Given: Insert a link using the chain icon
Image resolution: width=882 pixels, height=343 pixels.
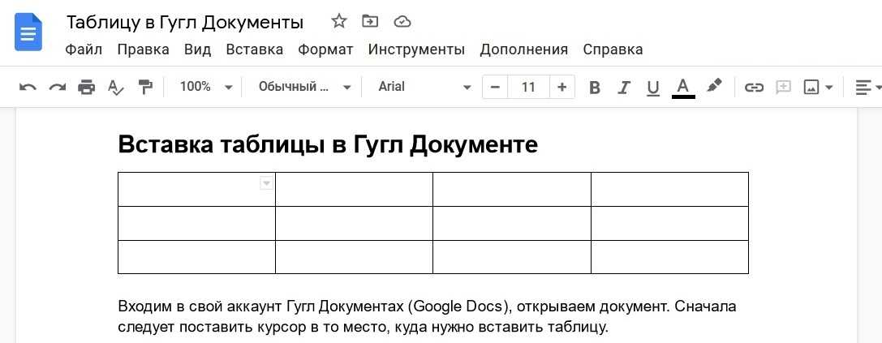Looking at the screenshot, I should [x=754, y=87].
